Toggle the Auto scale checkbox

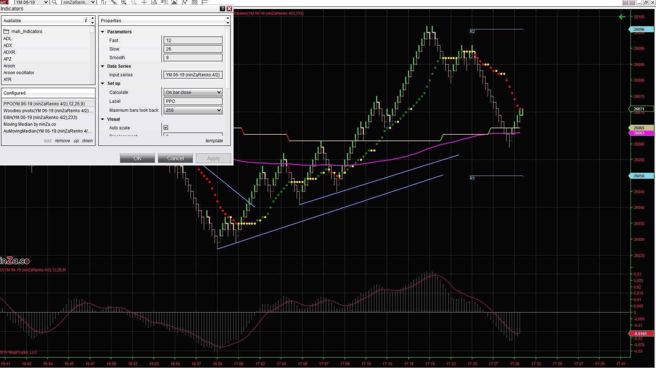(x=166, y=128)
